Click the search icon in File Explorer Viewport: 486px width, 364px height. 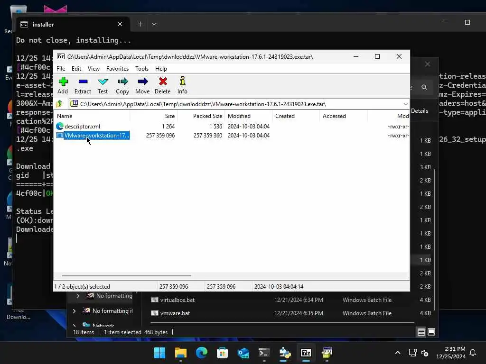[424, 87]
